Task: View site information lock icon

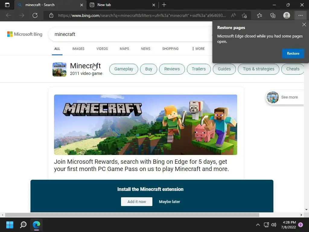Action: click(x=51, y=15)
